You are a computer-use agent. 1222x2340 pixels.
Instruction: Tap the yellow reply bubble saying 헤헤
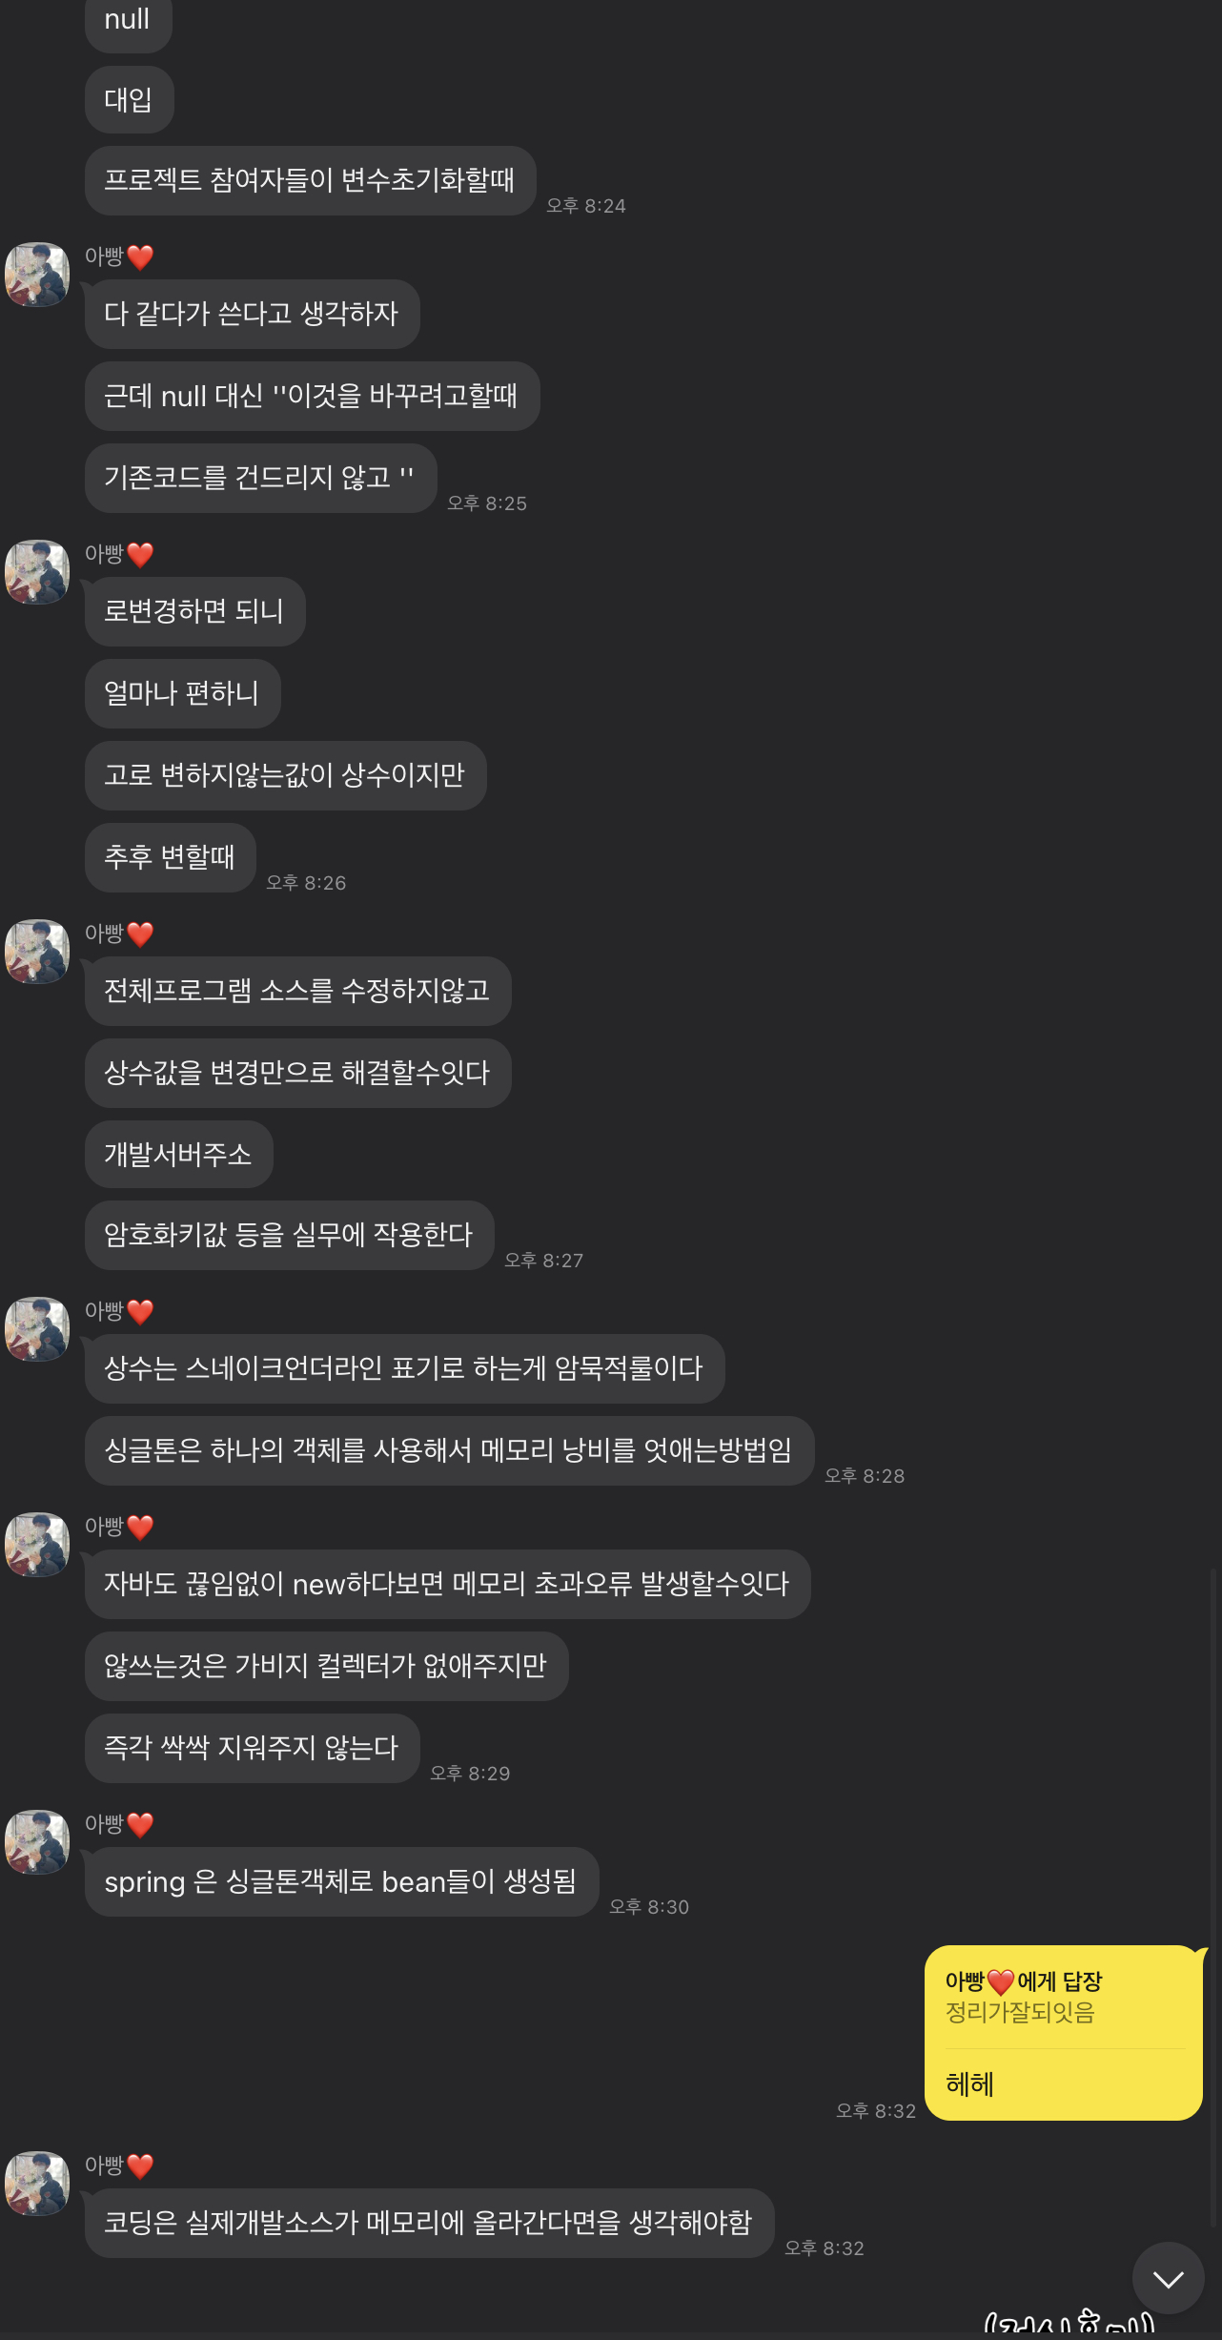click(x=1064, y=2033)
